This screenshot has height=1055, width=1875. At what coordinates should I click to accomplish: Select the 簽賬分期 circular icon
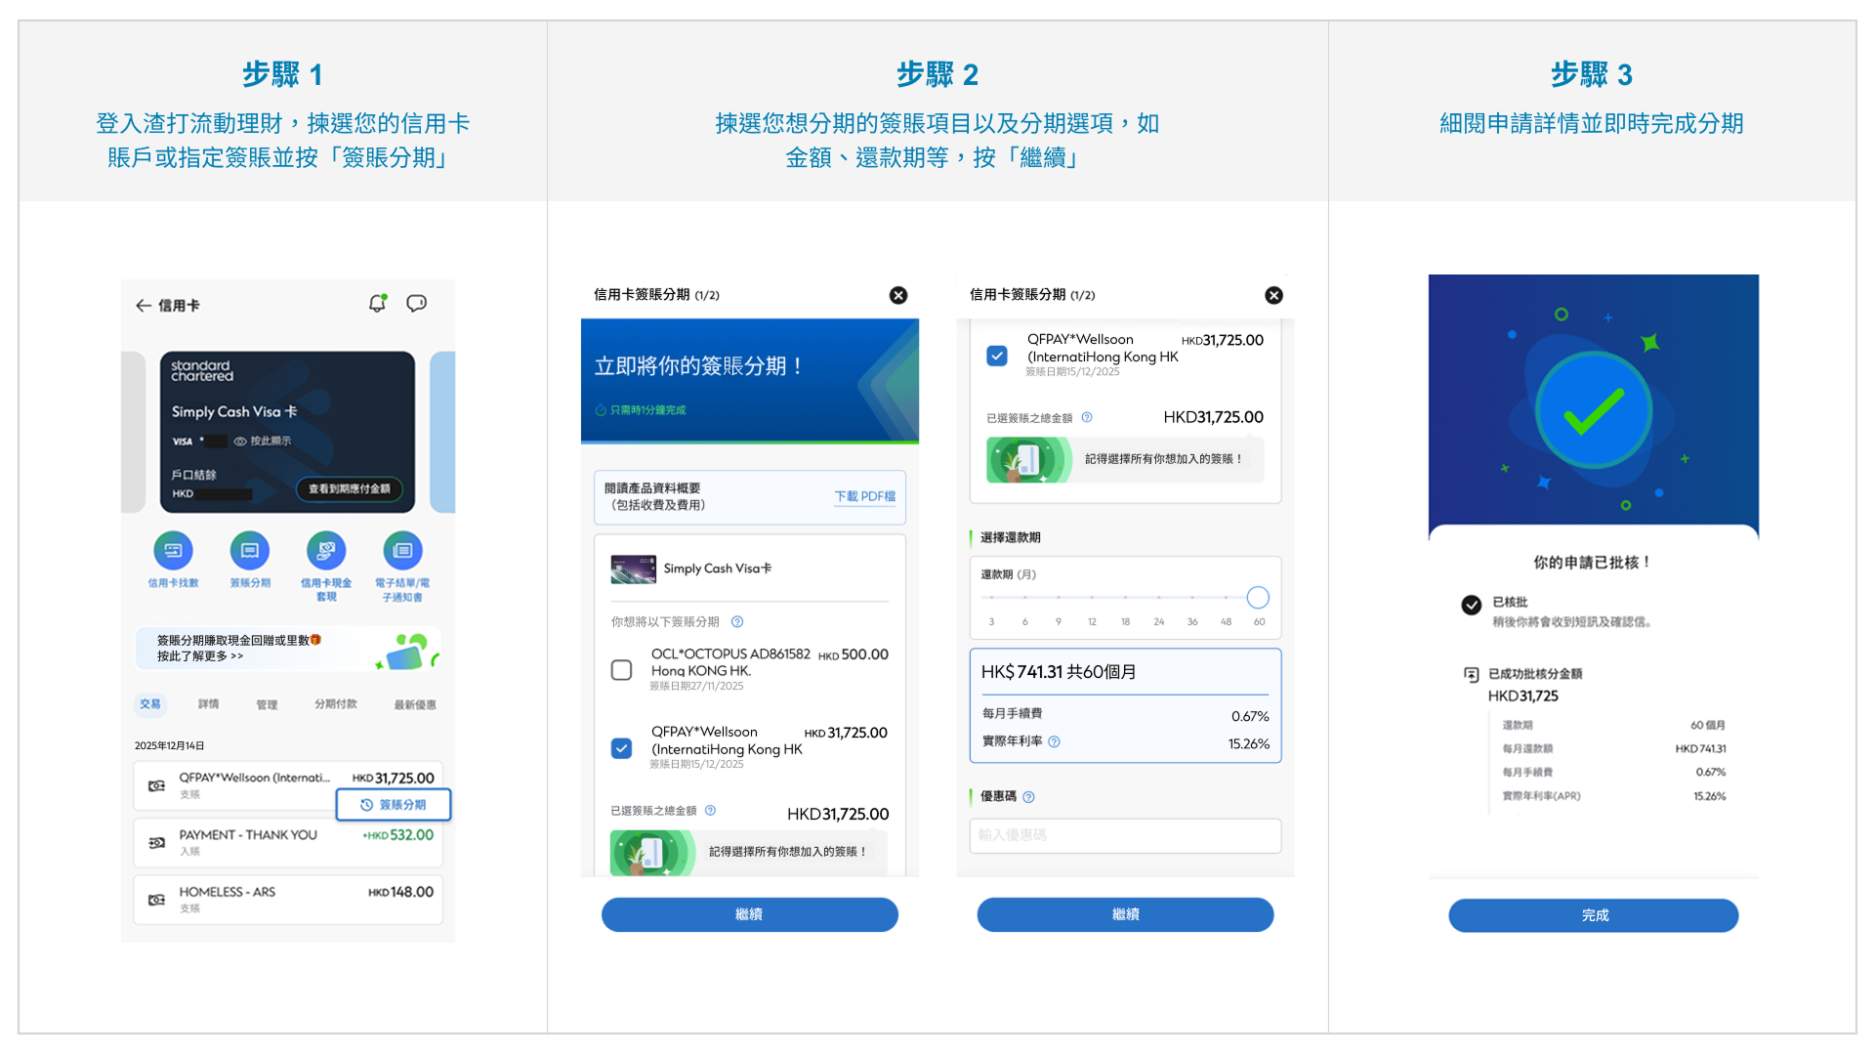pos(250,552)
